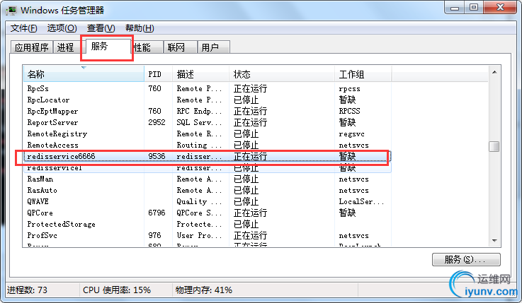Image resolution: width=522 pixels, height=303 pixels.
Task: Select the RpcEptMapper service row
Action: [207, 111]
